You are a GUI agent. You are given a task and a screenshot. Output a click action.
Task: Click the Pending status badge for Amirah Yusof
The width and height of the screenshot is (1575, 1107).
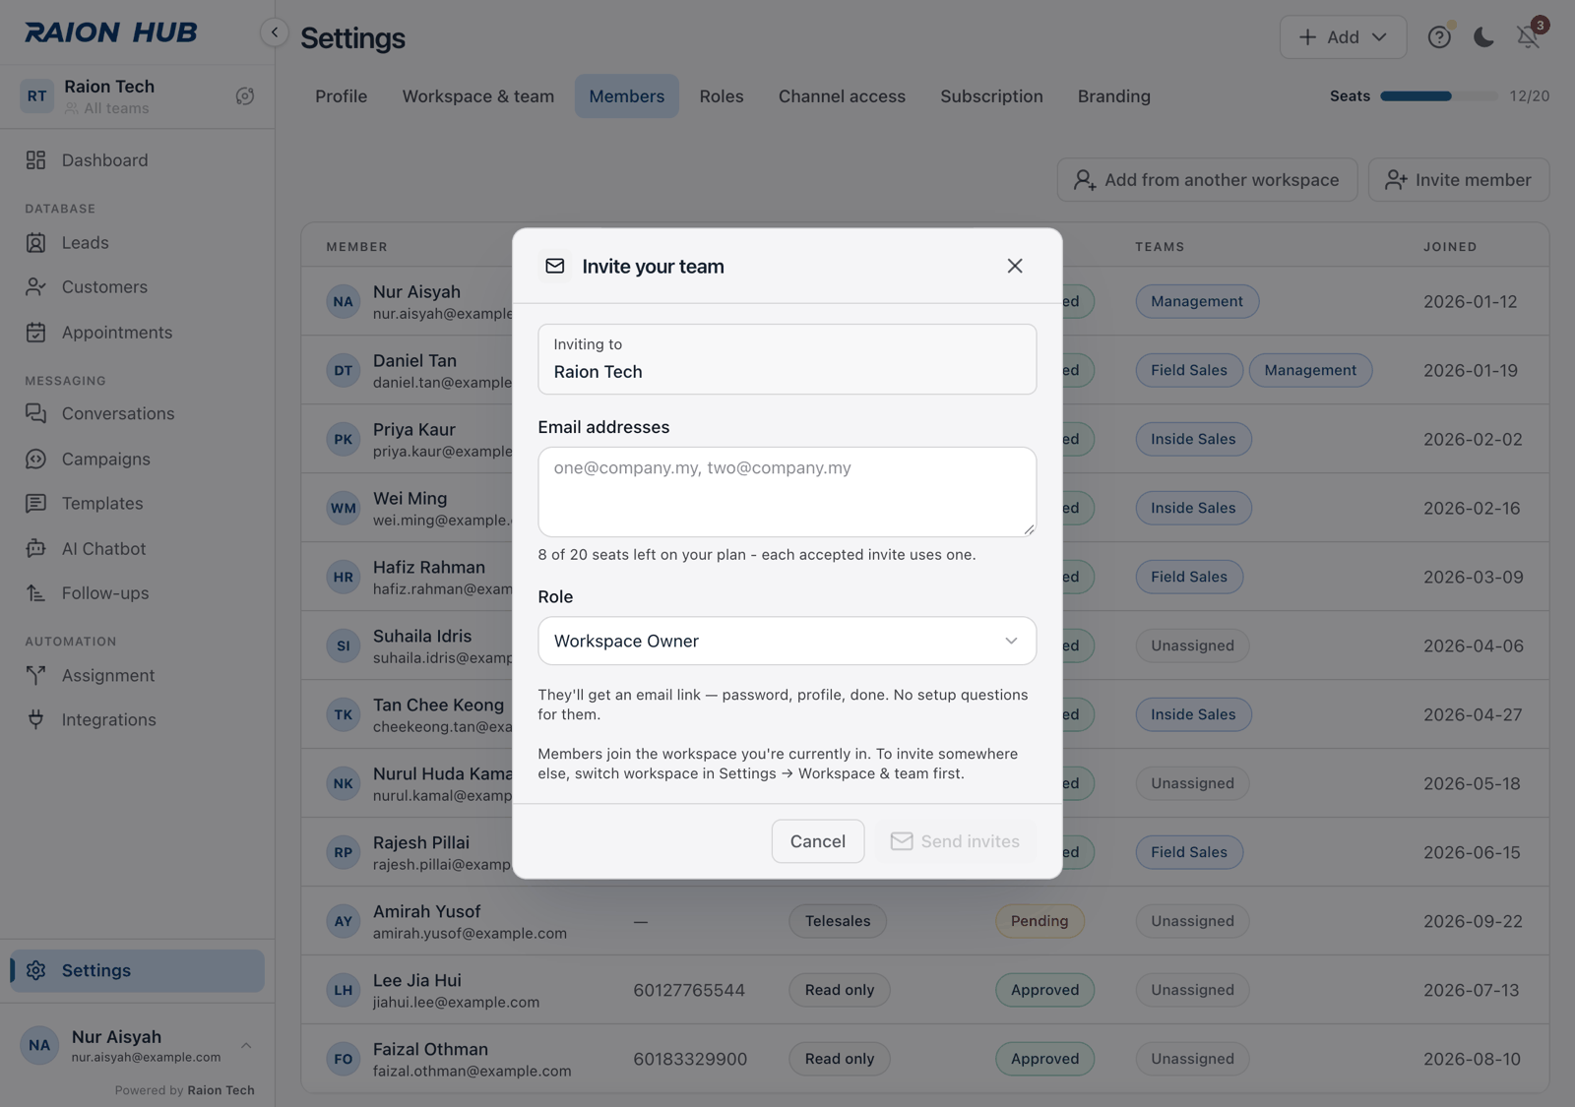(1039, 922)
